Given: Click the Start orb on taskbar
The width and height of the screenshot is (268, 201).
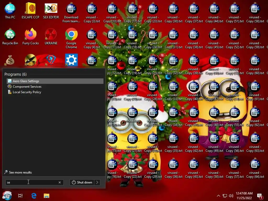Looking at the screenshot, I should coord(7,196).
